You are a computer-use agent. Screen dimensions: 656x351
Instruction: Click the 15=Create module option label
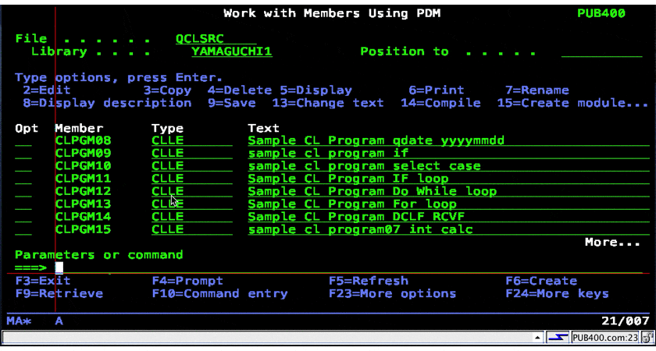[572, 103]
